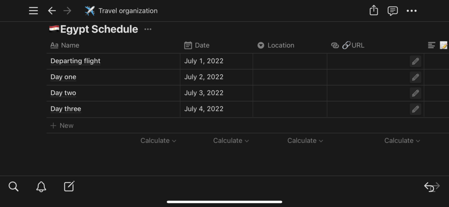Expand Calculate under the Name column
The width and height of the screenshot is (449, 207).
158,141
